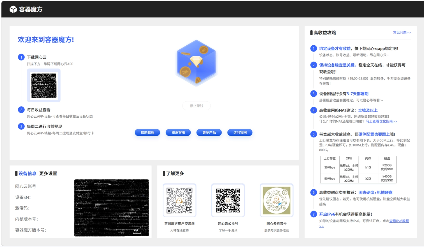The height and width of the screenshot is (247, 424).
Task: Click the 欢迎来到容器魔方! heading
Action: (x=46, y=40)
